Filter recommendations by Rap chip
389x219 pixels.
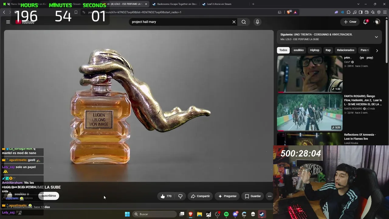328,50
